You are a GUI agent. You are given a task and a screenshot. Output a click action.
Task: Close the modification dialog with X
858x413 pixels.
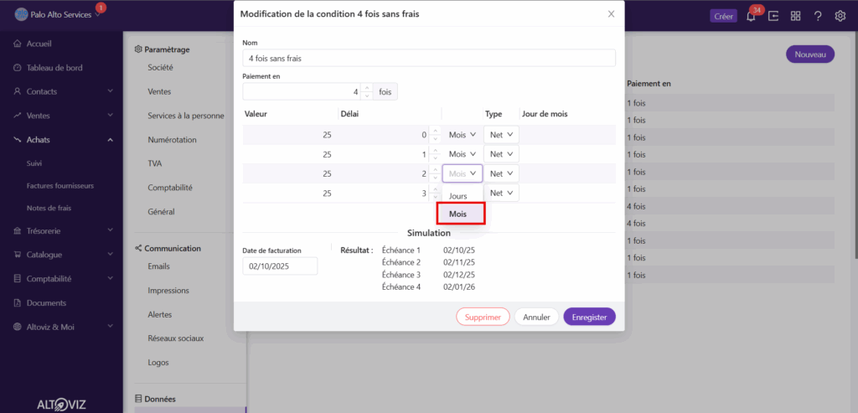pos(611,14)
